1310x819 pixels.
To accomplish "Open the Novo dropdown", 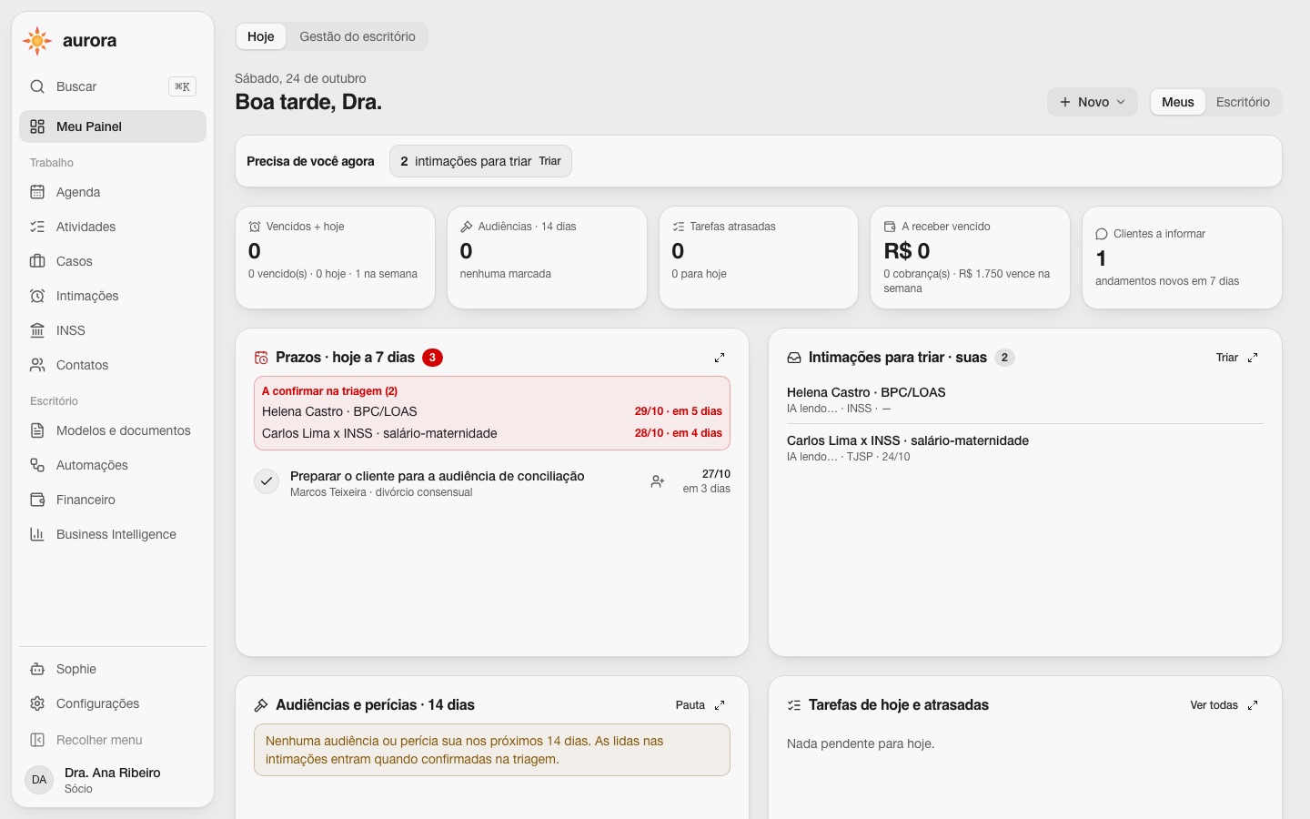I will click(1093, 102).
